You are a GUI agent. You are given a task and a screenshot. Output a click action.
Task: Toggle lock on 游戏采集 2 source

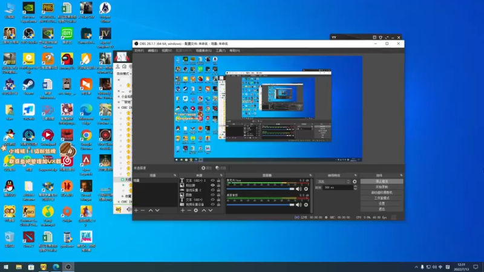point(218,190)
